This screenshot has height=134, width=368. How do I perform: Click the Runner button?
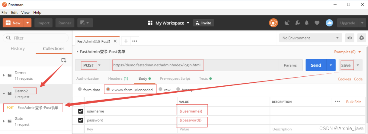pyautogui.click(x=65, y=23)
